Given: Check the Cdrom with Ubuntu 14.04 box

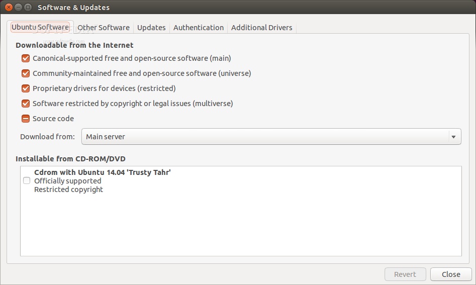Looking at the screenshot, I should [x=27, y=181].
